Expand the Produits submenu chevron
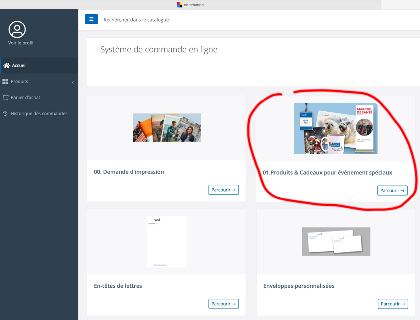The width and height of the screenshot is (420, 320). (73, 83)
